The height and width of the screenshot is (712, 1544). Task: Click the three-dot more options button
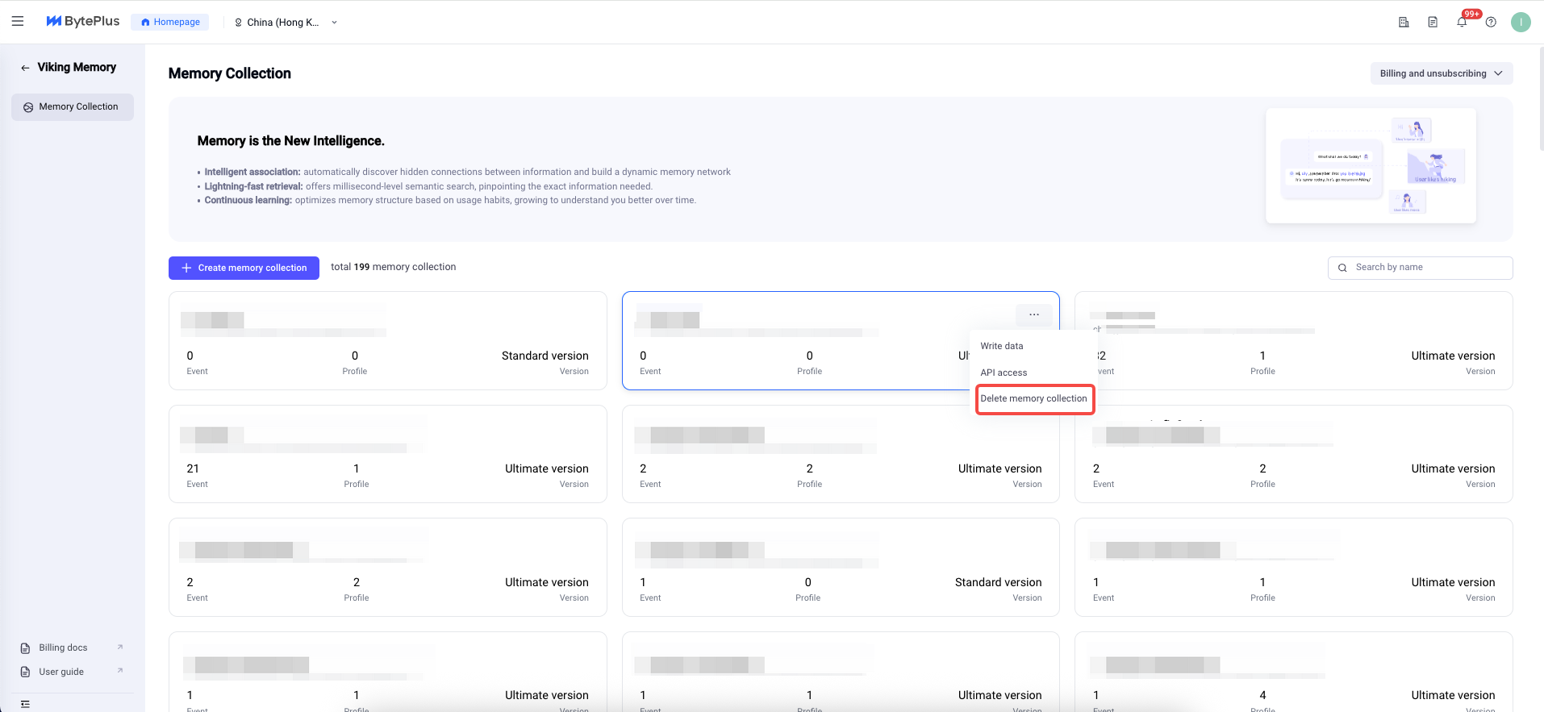tap(1033, 314)
